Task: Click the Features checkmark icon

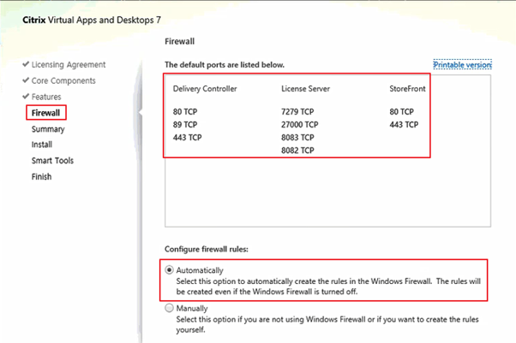Action: 26,97
